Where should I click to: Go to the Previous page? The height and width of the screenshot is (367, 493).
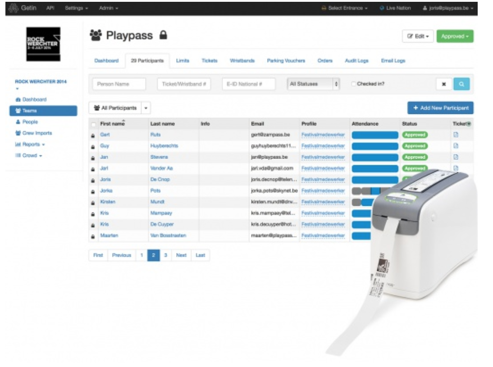121,255
